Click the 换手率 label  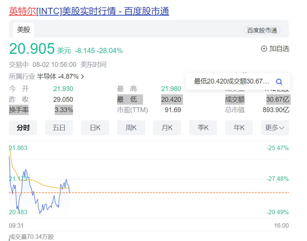tap(19, 110)
